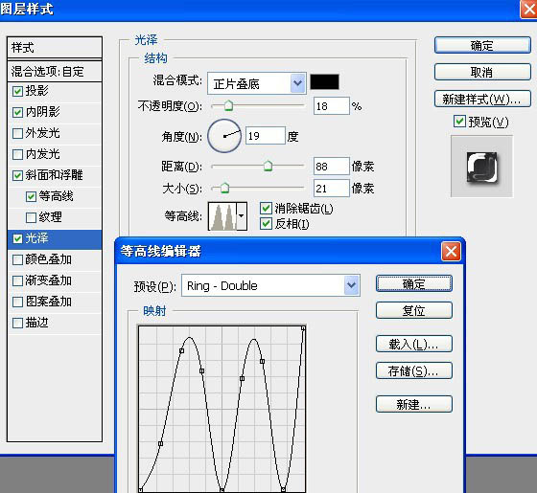Click the 新建样式(W)... button

pyautogui.click(x=482, y=100)
